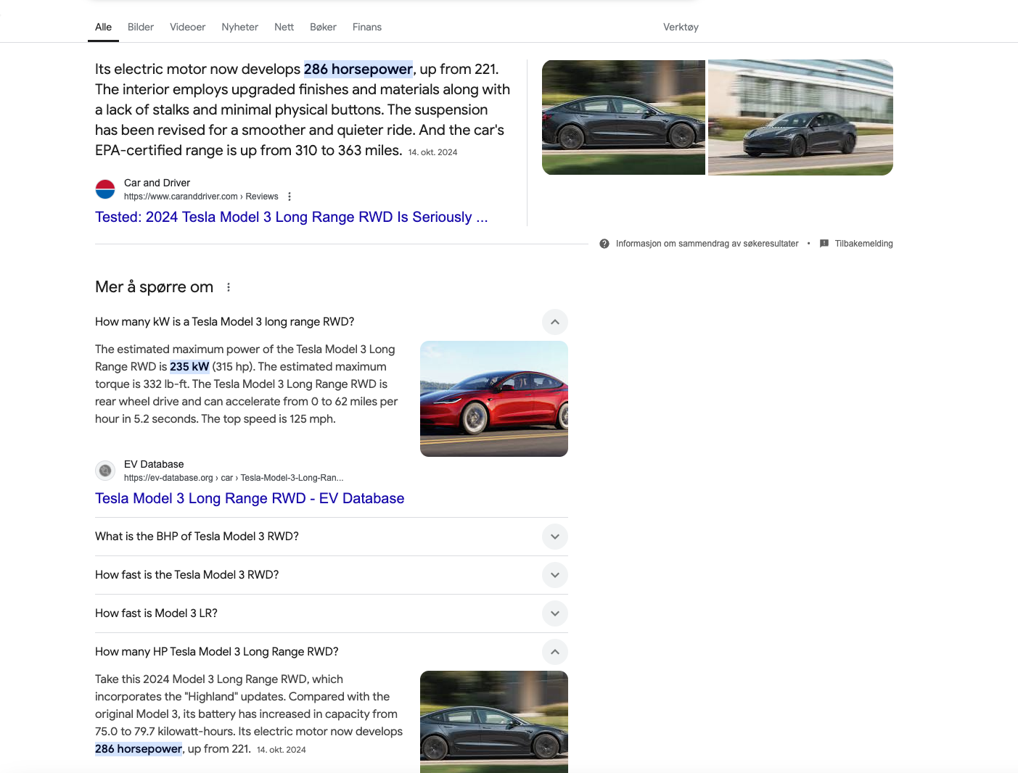Click the Tilbakemelding feedback icon
This screenshot has height=773, width=1018.
coord(824,244)
